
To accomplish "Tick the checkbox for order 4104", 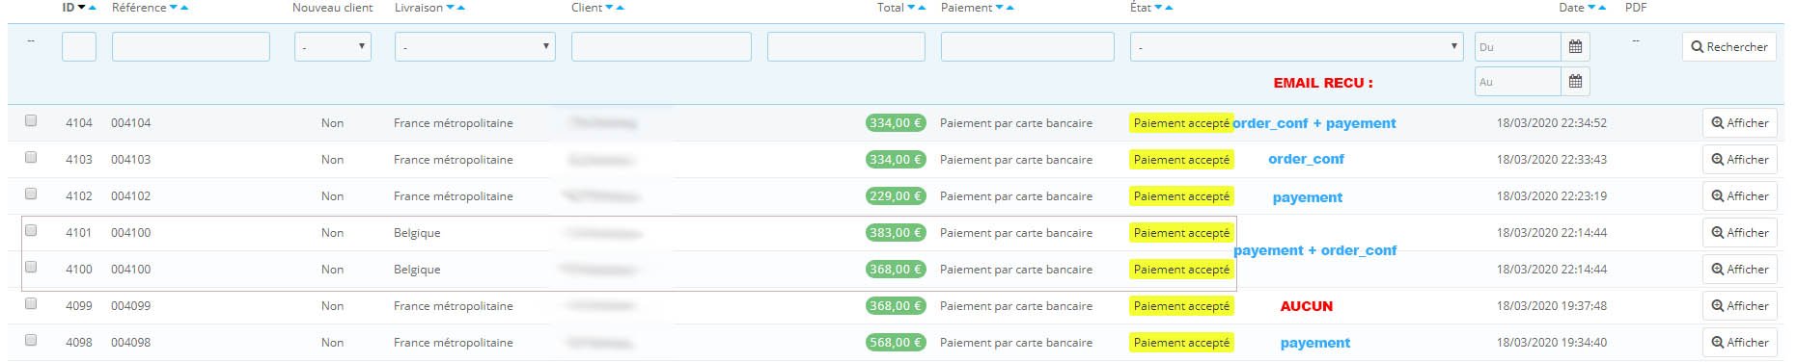I will [31, 120].
